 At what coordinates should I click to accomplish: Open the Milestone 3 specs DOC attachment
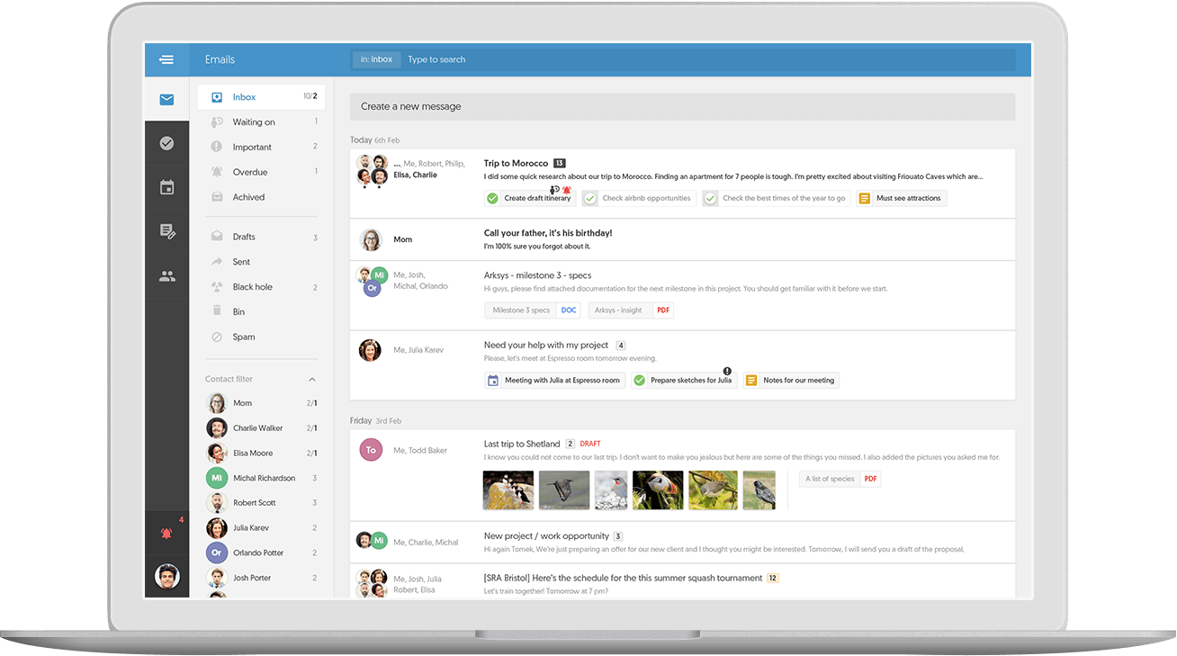pos(533,310)
